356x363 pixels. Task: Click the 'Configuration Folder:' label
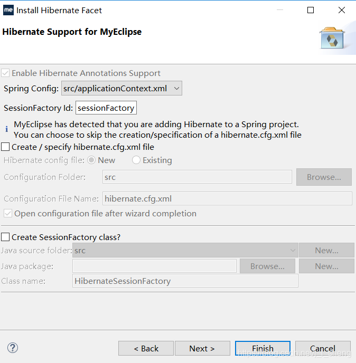coord(45,177)
